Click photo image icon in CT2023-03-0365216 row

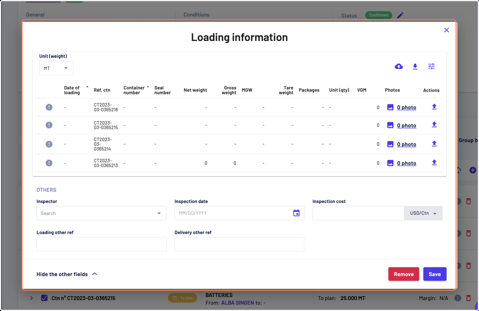390,107
